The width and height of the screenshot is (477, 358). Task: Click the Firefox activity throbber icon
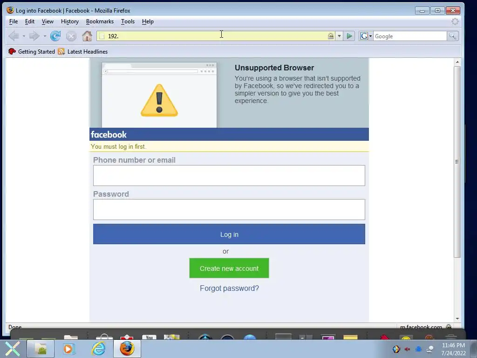(x=455, y=21)
